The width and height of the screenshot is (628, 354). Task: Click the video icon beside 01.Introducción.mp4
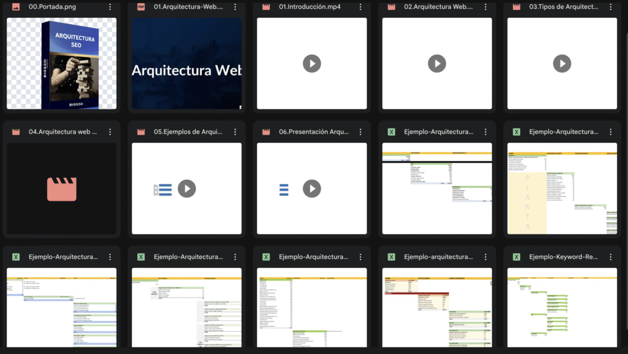[266, 7]
